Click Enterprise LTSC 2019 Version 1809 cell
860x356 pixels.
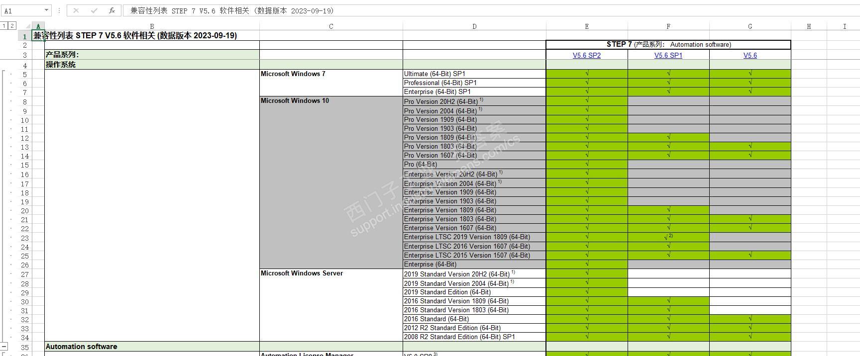point(474,237)
